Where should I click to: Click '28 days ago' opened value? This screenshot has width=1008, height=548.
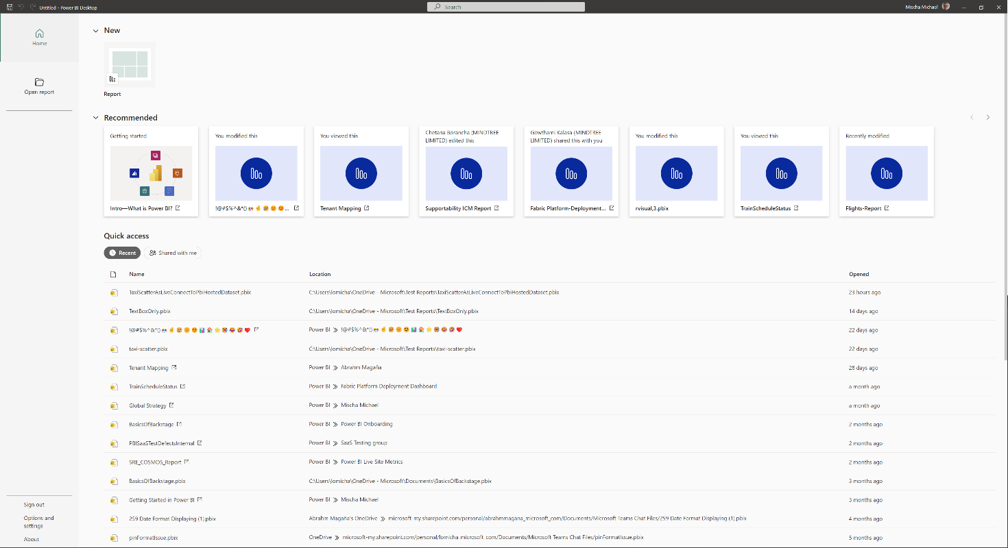[x=863, y=368]
